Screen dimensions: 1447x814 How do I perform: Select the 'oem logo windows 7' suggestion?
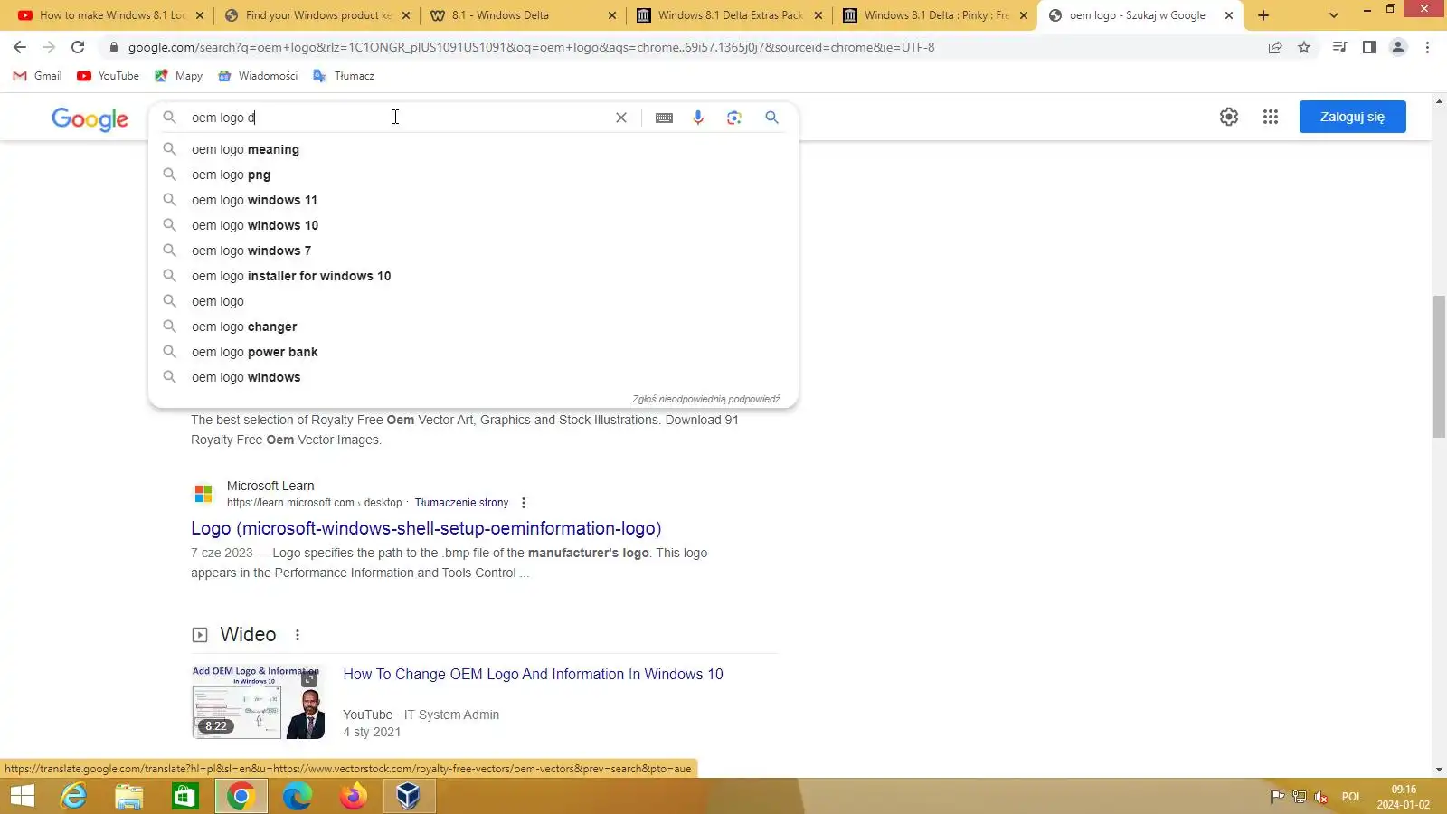473,251
